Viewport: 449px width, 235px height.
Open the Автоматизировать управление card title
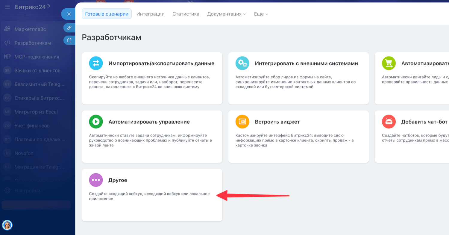(149, 122)
